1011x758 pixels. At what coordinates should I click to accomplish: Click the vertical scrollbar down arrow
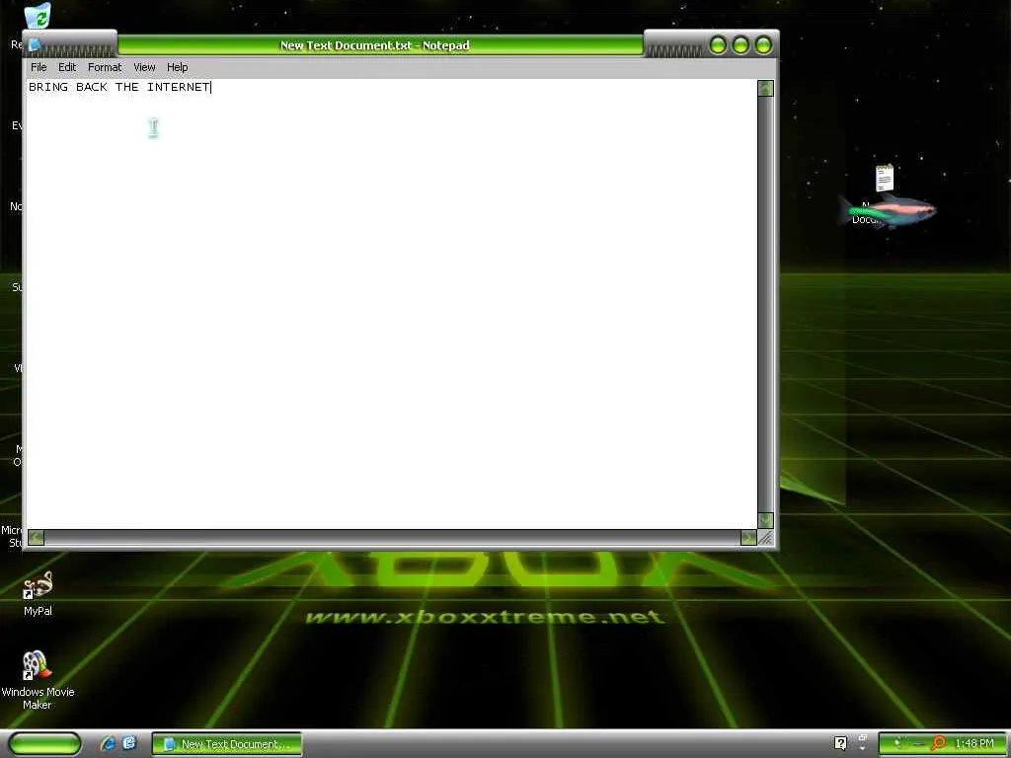765,521
